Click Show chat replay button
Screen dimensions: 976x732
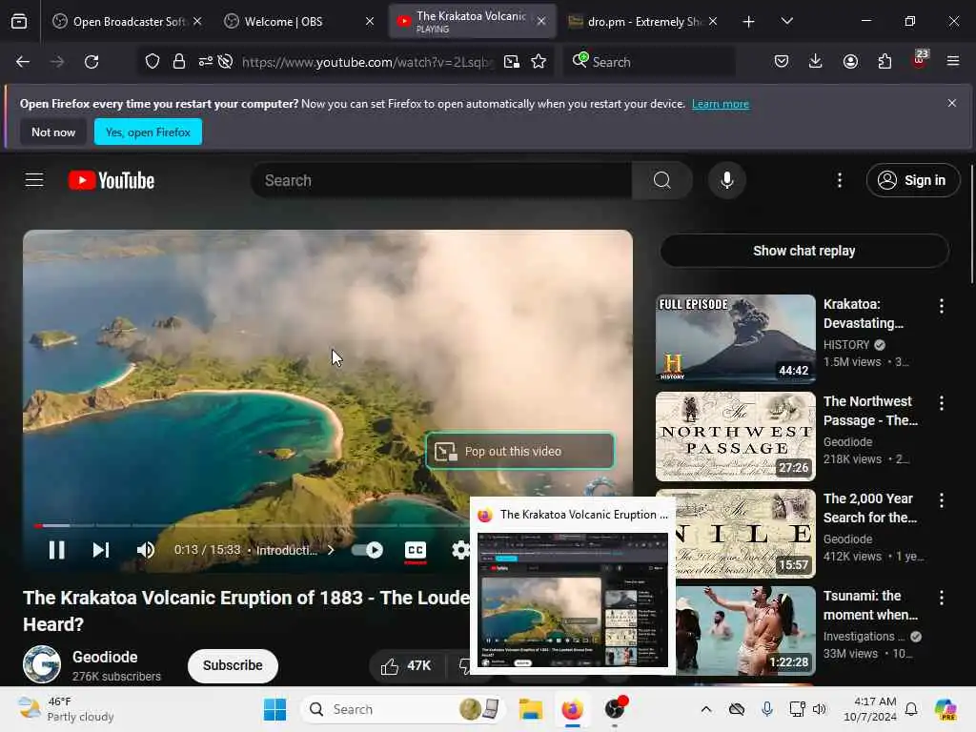(x=803, y=251)
